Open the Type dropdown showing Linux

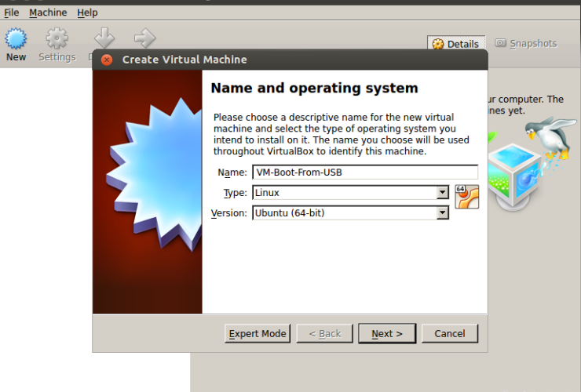click(x=350, y=193)
